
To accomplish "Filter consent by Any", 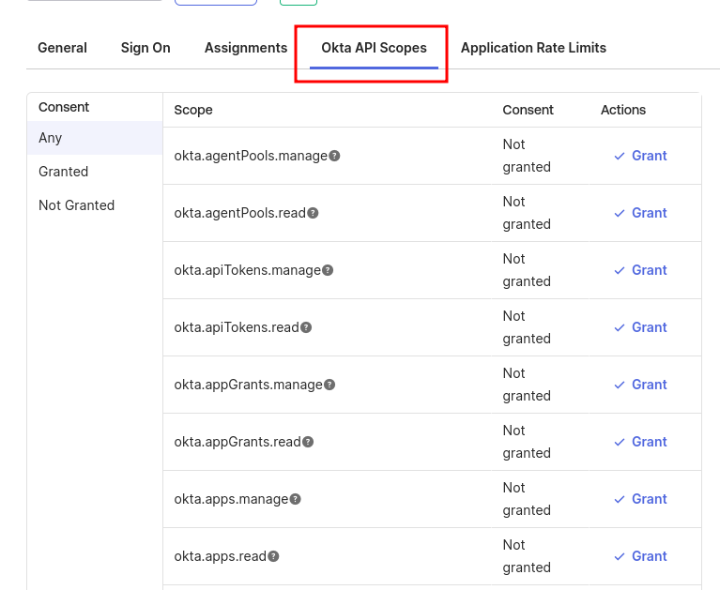I will (x=95, y=138).
